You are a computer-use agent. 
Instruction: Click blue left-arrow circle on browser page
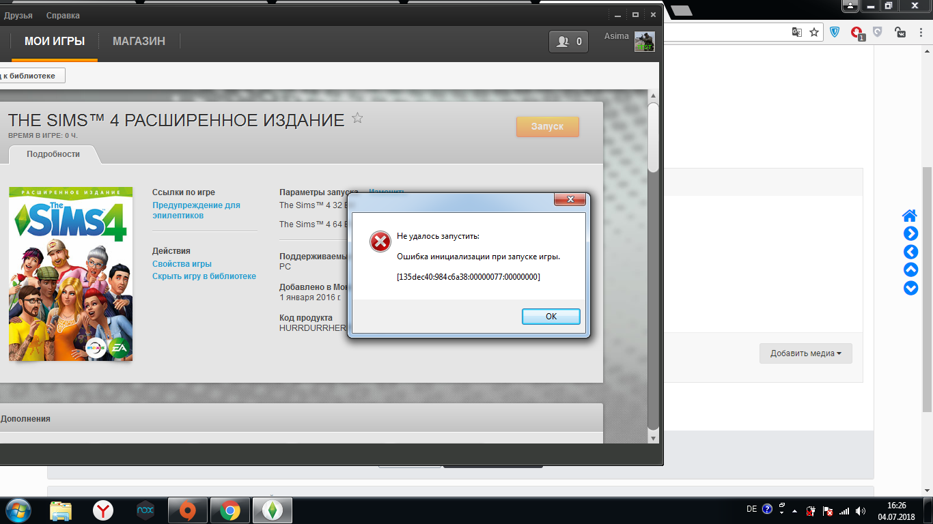pyautogui.click(x=910, y=252)
